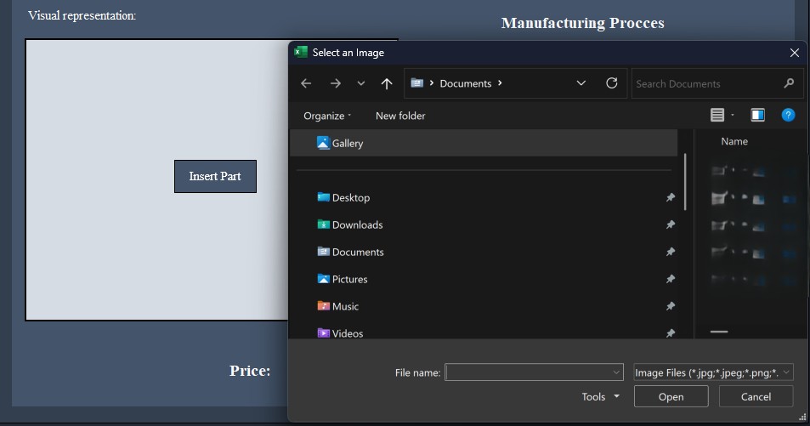Open the Tools menu
810x426 pixels.
coord(600,396)
